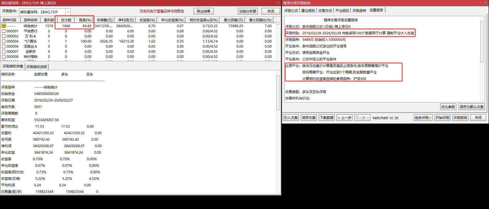The height and width of the screenshot is (209, 489).
Task: Go to the 平仓规则 tab
Action: (342, 10)
